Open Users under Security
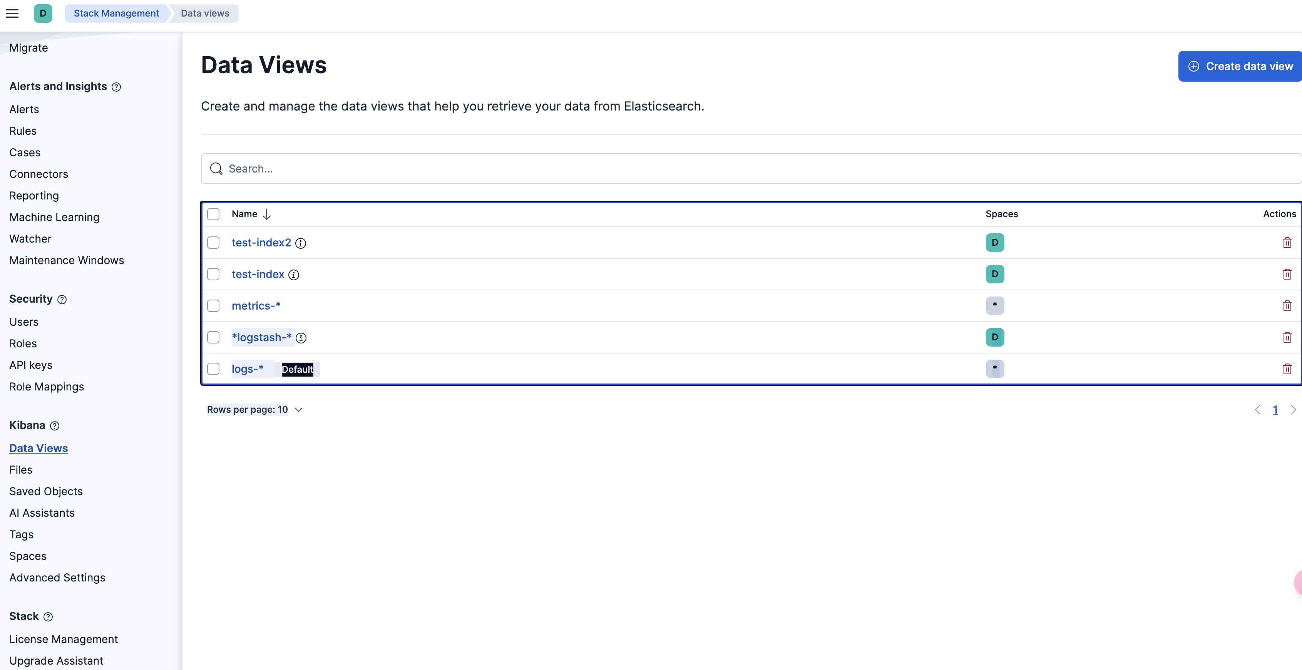Image resolution: width=1302 pixels, height=670 pixels. (x=24, y=322)
